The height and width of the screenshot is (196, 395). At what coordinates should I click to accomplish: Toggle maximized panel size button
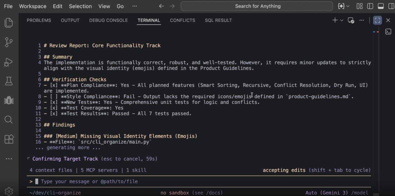coord(378,20)
